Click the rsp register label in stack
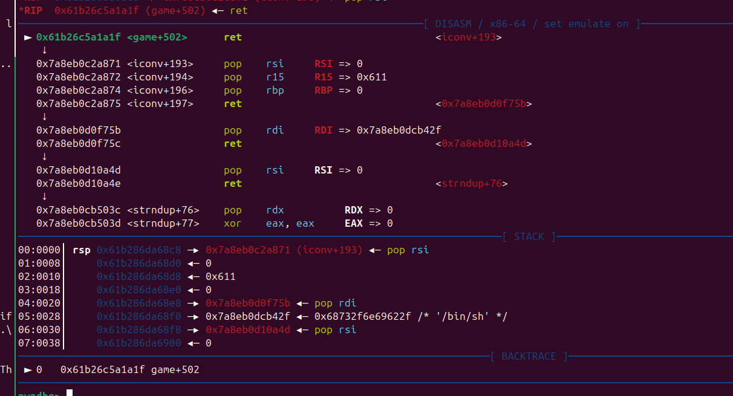Screen dimensions: 733x396 click(x=82, y=250)
